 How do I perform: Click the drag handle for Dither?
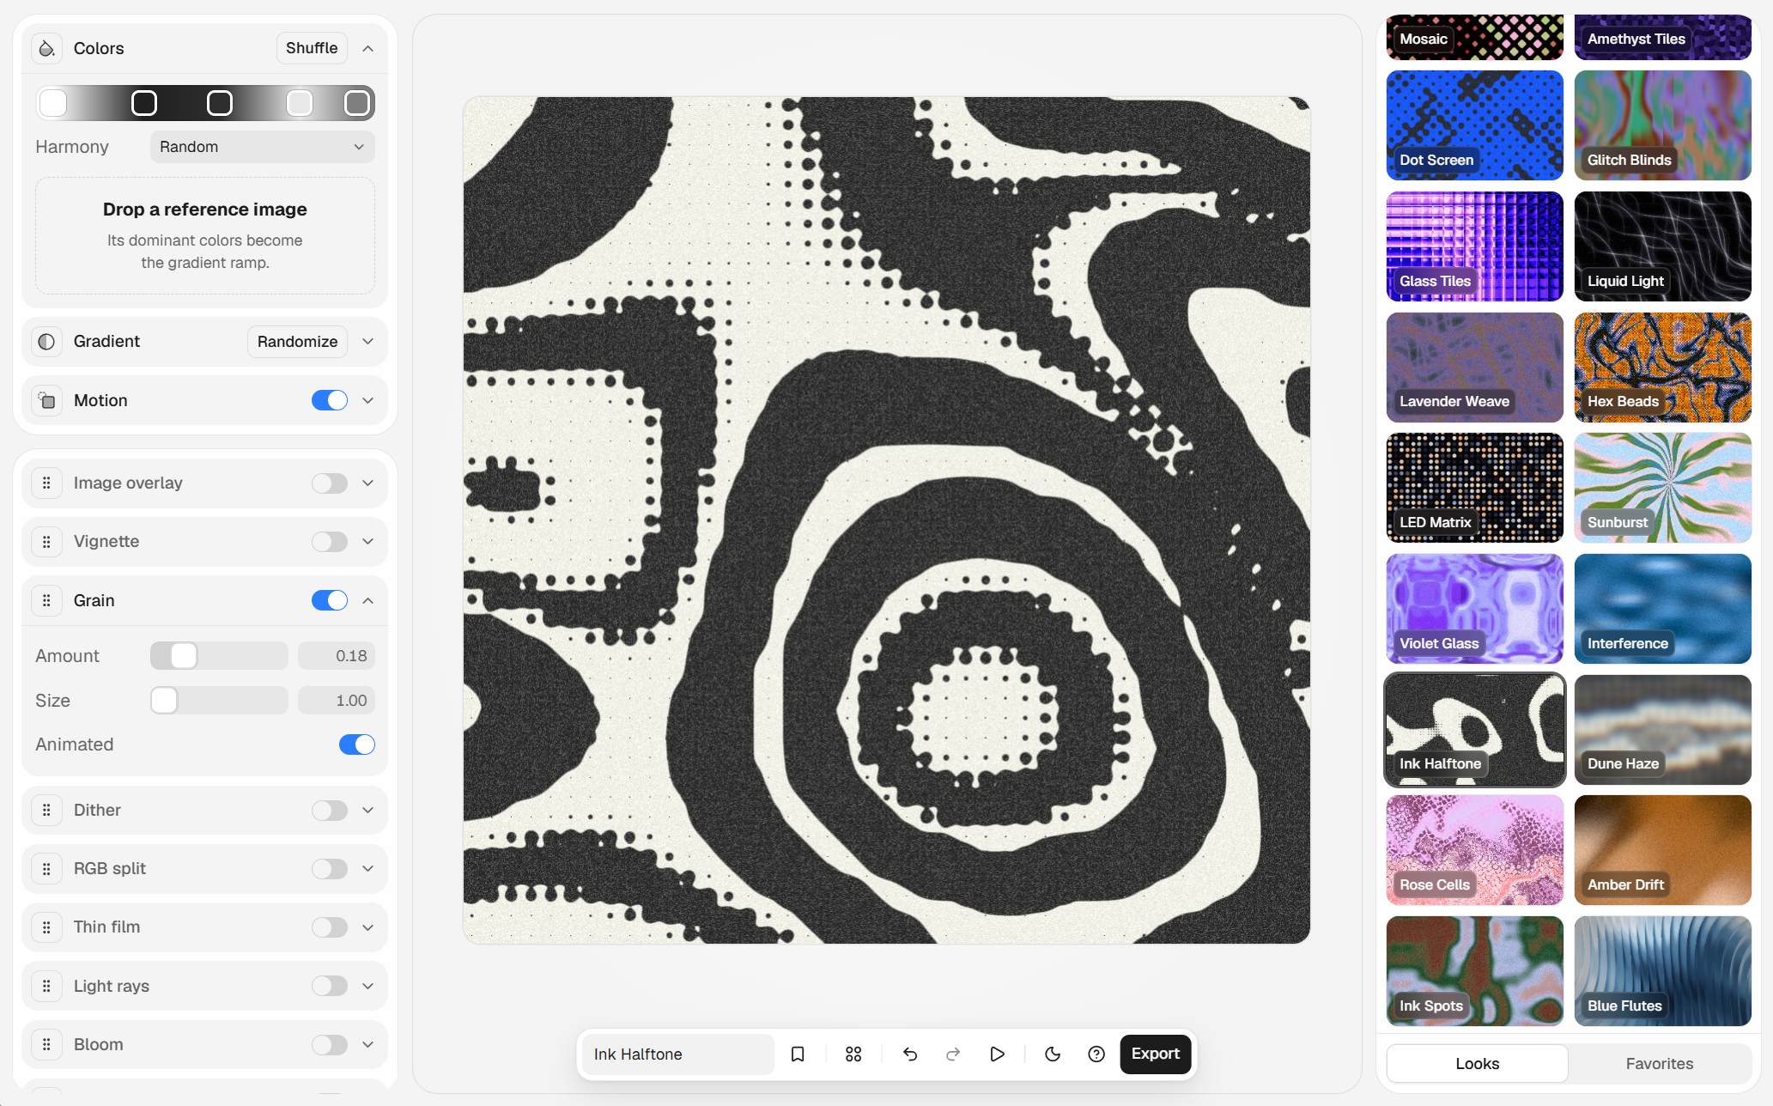[x=47, y=811]
